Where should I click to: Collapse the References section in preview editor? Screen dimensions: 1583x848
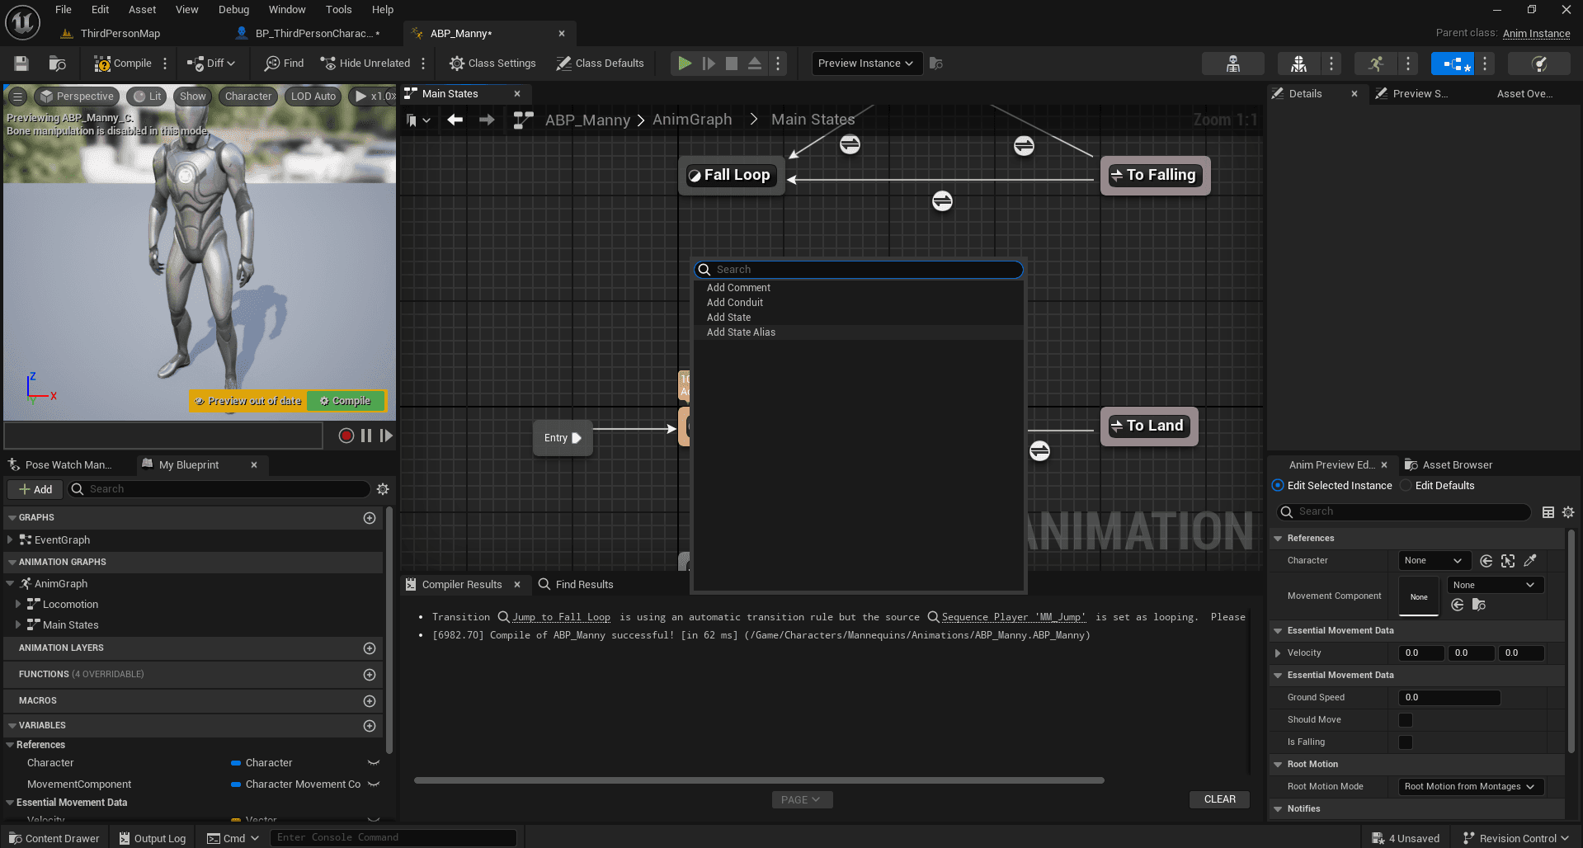(1278, 539)
